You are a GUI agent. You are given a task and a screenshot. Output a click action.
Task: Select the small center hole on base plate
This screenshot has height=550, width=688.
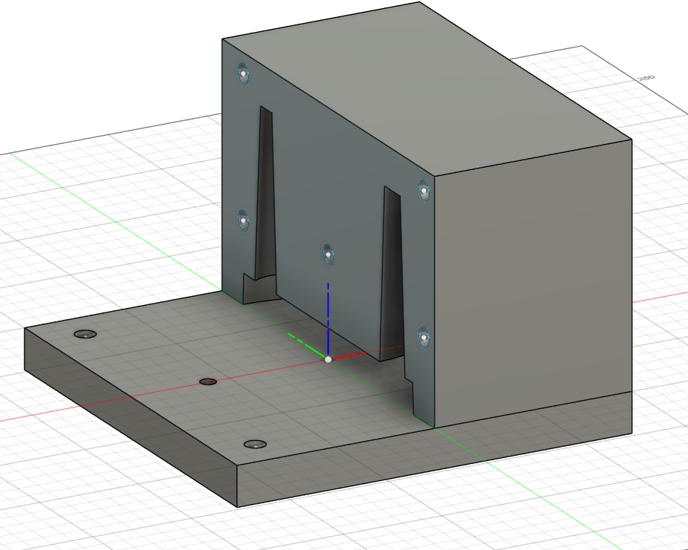208,382
